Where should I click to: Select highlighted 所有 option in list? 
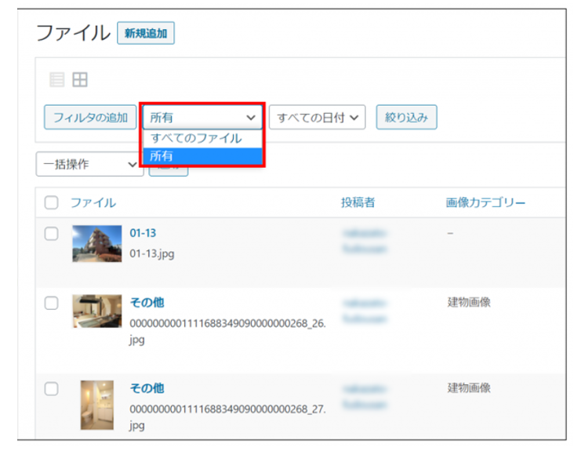coord(202,156)
